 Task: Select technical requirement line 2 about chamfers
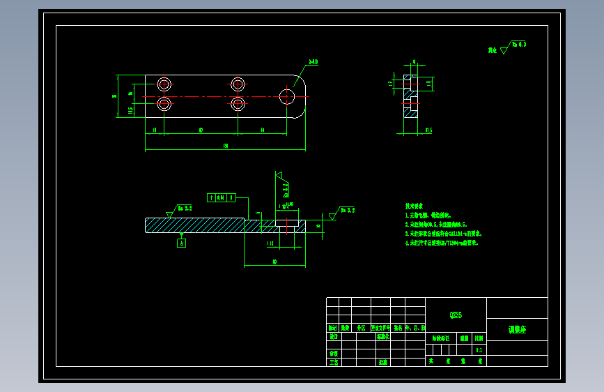[435, 224]
